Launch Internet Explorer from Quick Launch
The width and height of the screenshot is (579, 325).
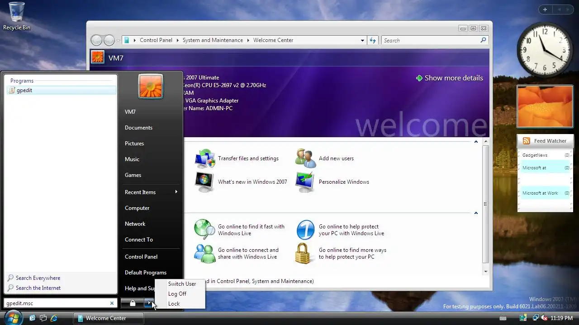pyautogui.click(x=54, y=318)
